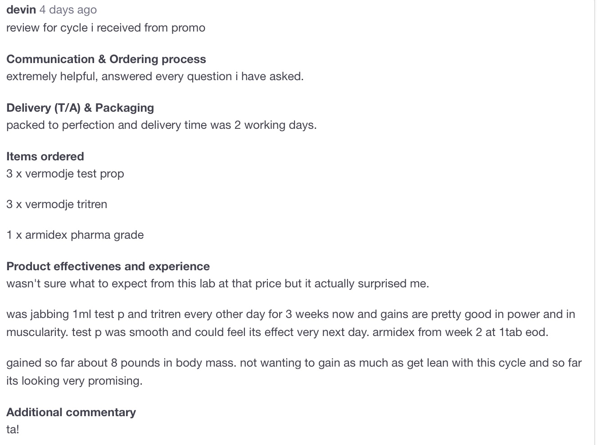Click the Items ordered heading
The width and height of the screenshot is (597, 445).
[45, 156]
